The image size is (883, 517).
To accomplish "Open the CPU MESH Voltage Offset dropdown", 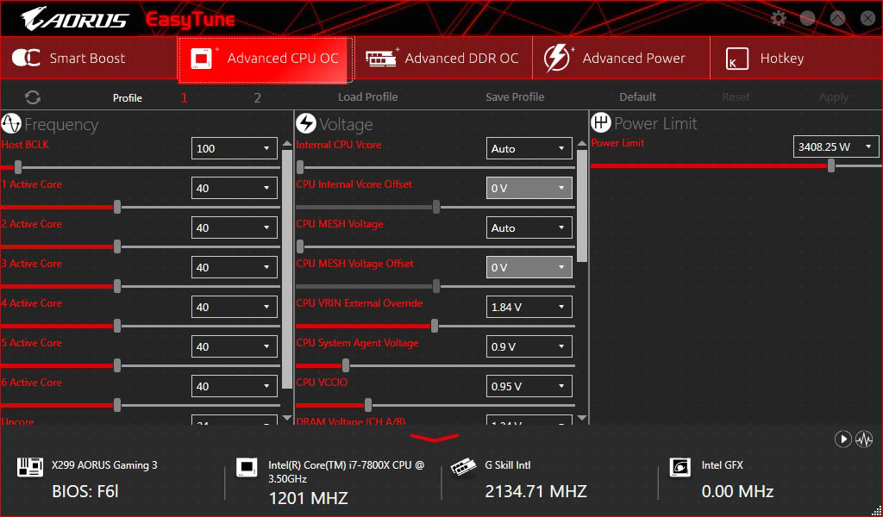I will [x=529, y=267].
